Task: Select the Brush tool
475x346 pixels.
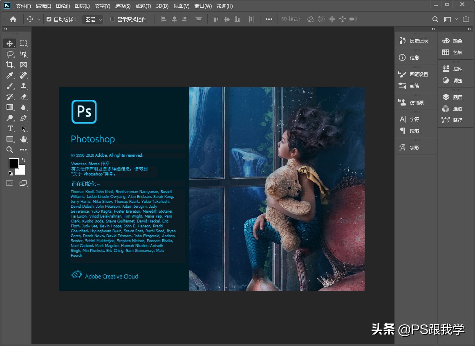Action: tap(9, 85)
